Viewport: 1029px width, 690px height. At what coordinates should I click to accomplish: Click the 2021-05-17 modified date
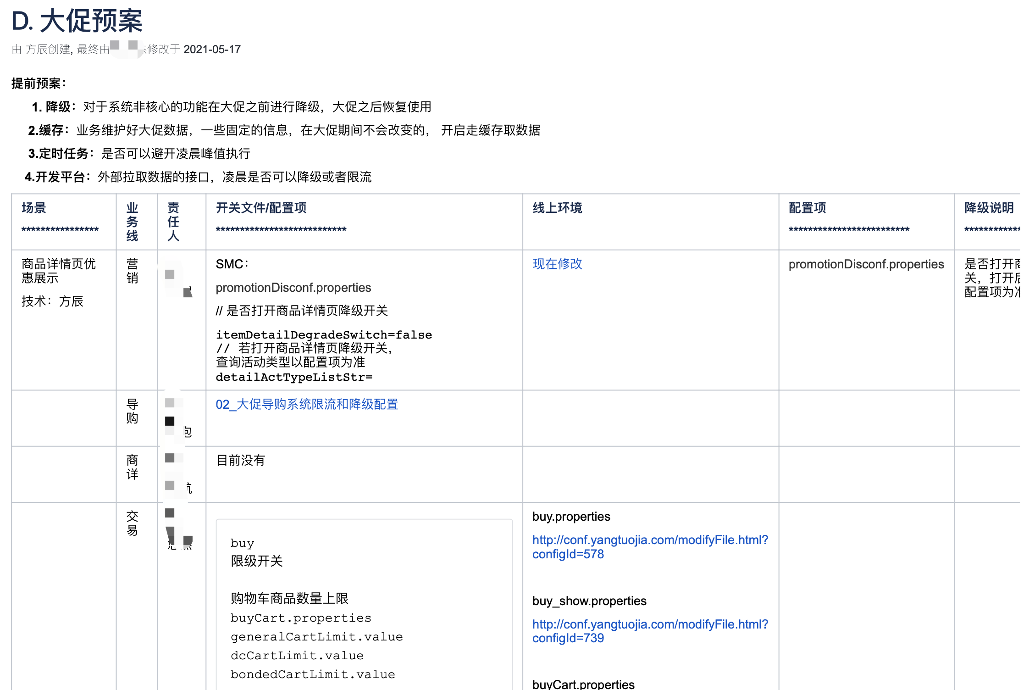click(212, 50)
